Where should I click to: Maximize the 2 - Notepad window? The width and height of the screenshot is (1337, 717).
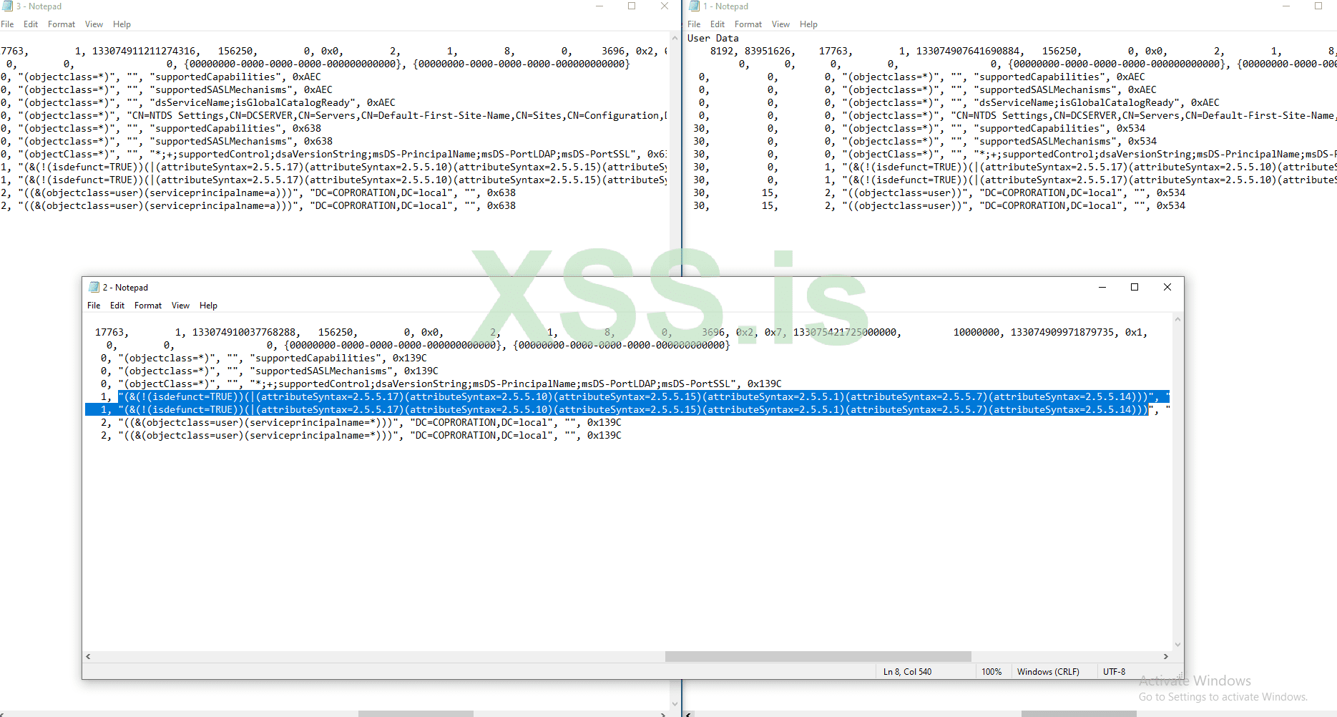click(x=1135, y=287)
